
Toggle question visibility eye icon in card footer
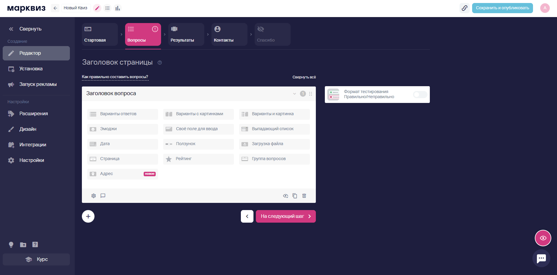click(286, 196)
